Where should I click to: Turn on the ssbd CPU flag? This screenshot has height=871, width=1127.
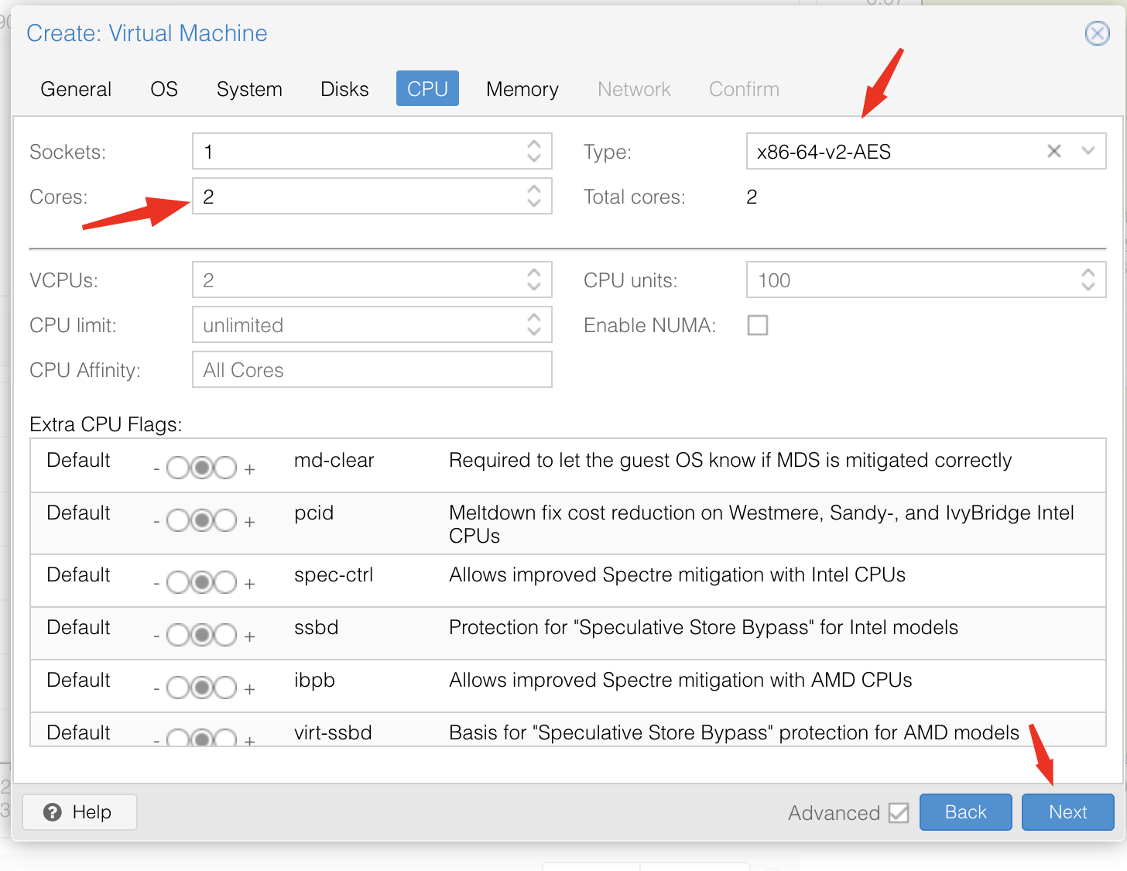(x=226, y=636)
